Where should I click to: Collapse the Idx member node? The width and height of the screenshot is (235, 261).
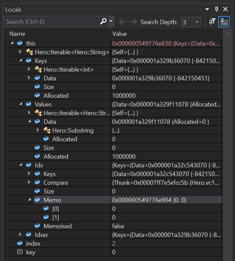21,165
